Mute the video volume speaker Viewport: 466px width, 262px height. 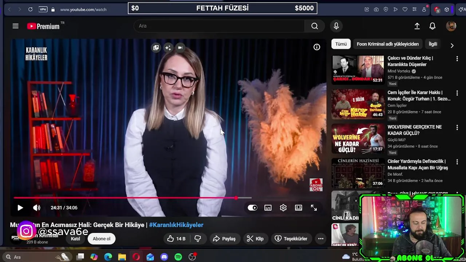tap(36, 208)
